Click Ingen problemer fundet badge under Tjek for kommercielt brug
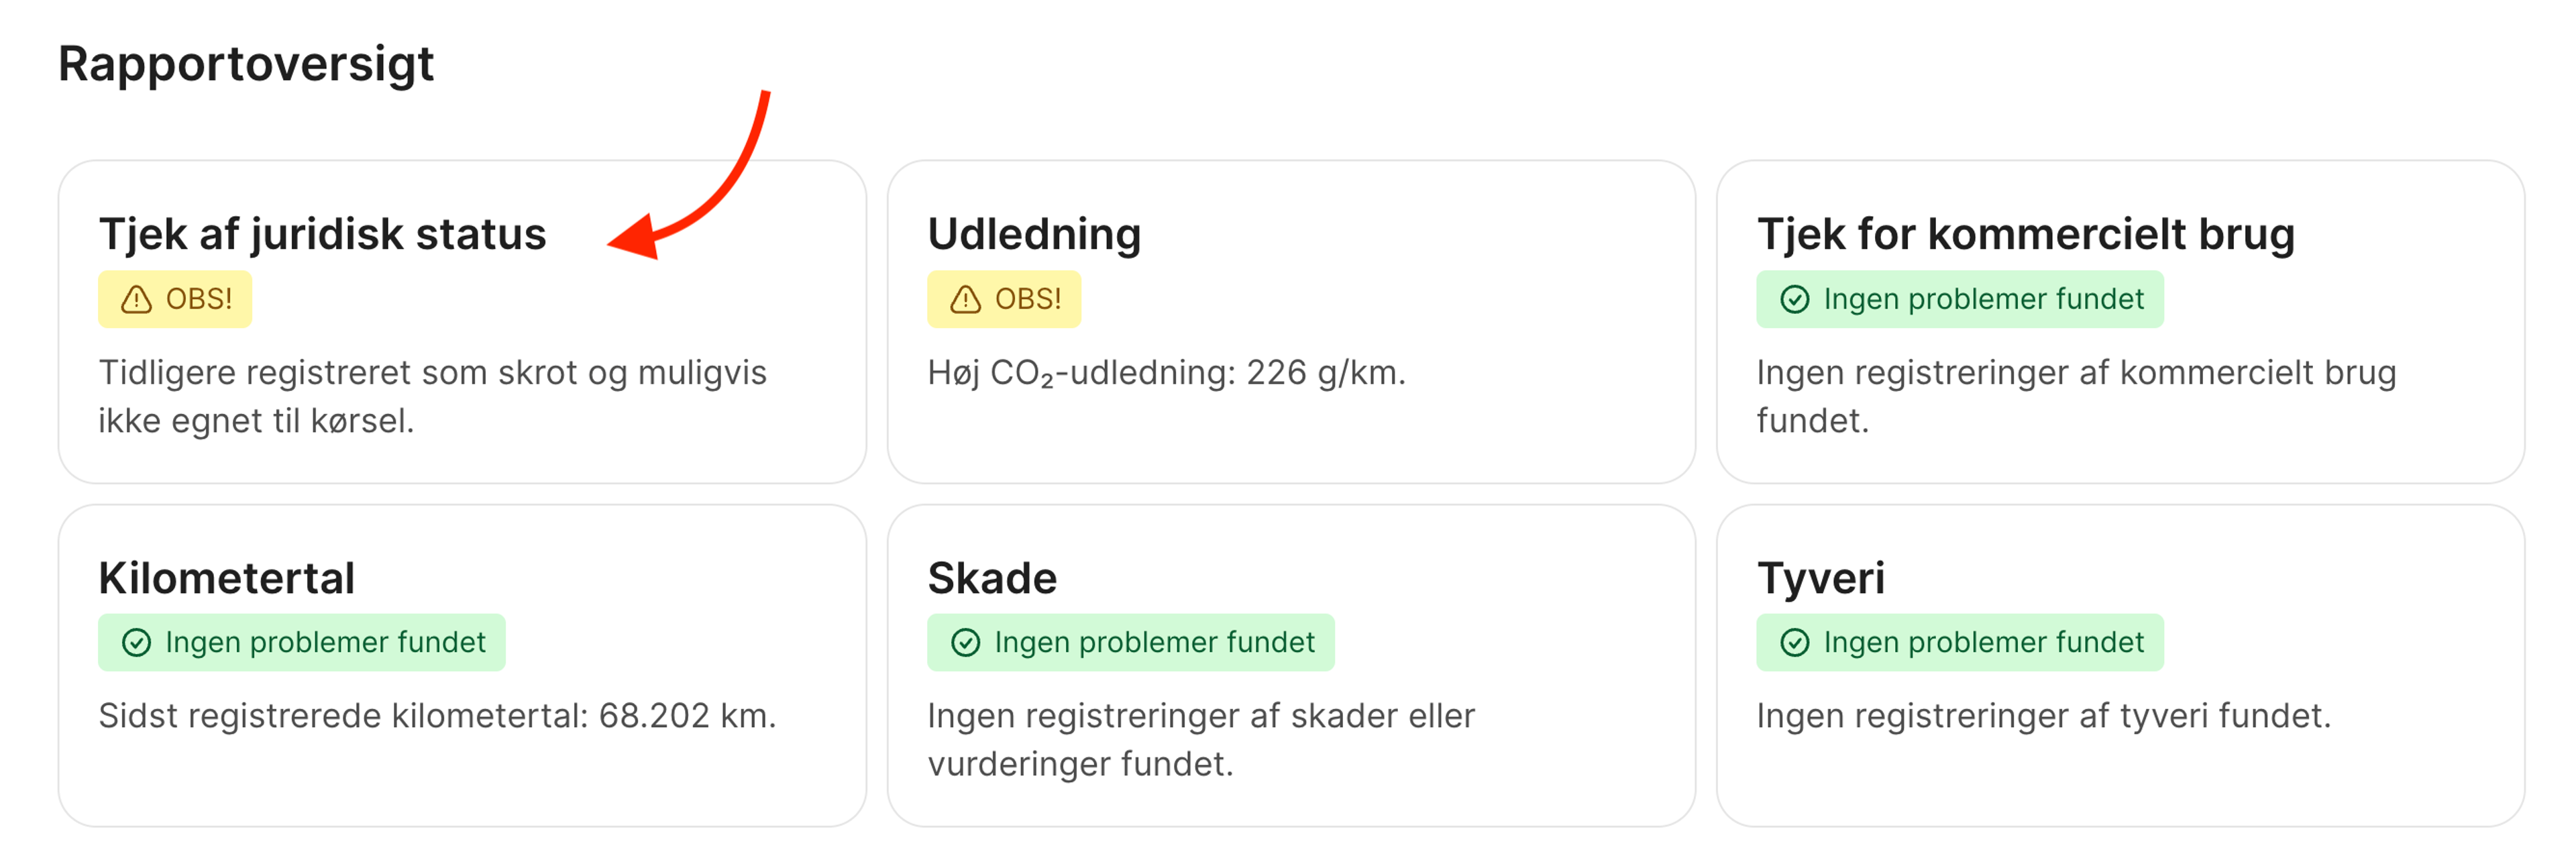Screen dimensions: 2576x862 click(1960, 299)
